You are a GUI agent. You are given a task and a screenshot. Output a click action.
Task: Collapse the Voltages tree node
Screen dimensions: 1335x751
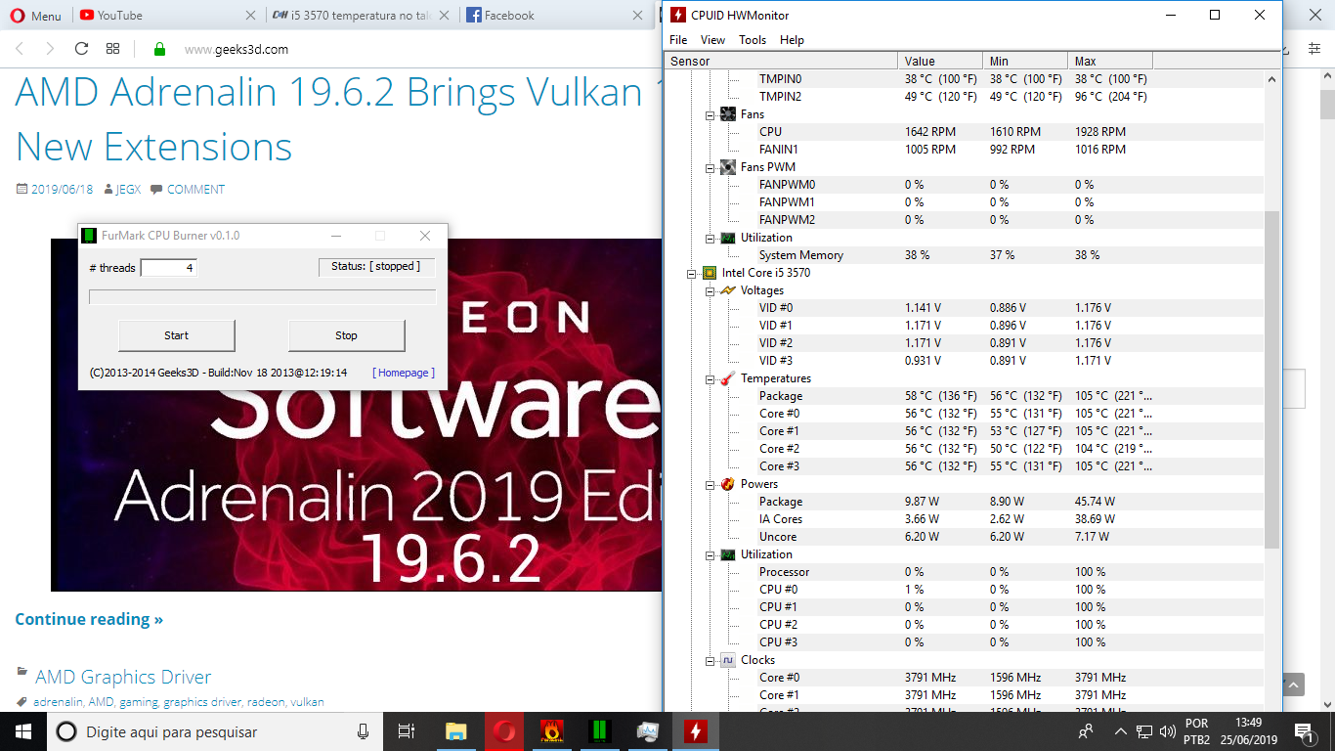coord(711,290)
